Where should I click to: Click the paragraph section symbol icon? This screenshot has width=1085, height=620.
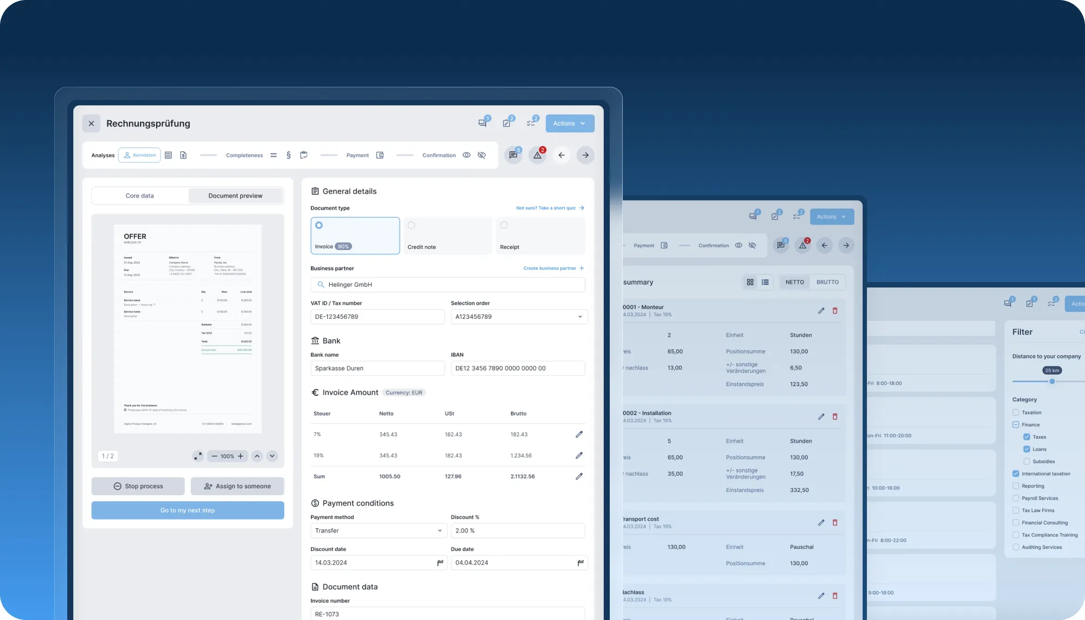[288, 155]
